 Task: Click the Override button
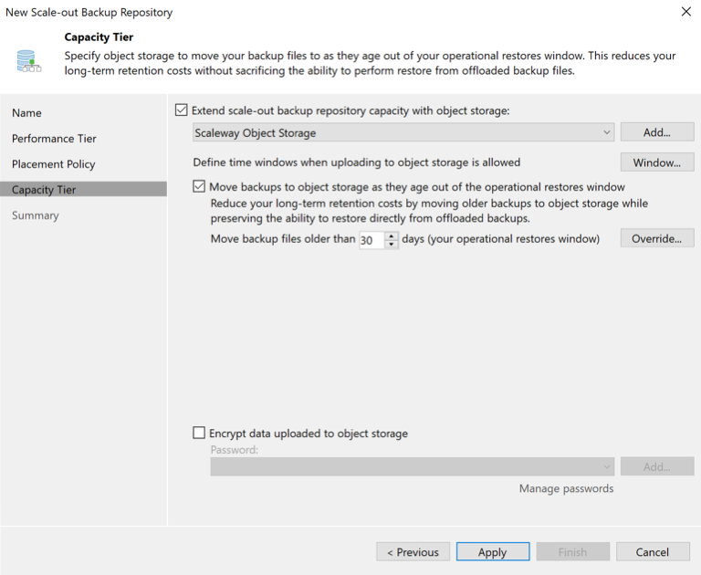pyautogui.click(x=656, y=239)
